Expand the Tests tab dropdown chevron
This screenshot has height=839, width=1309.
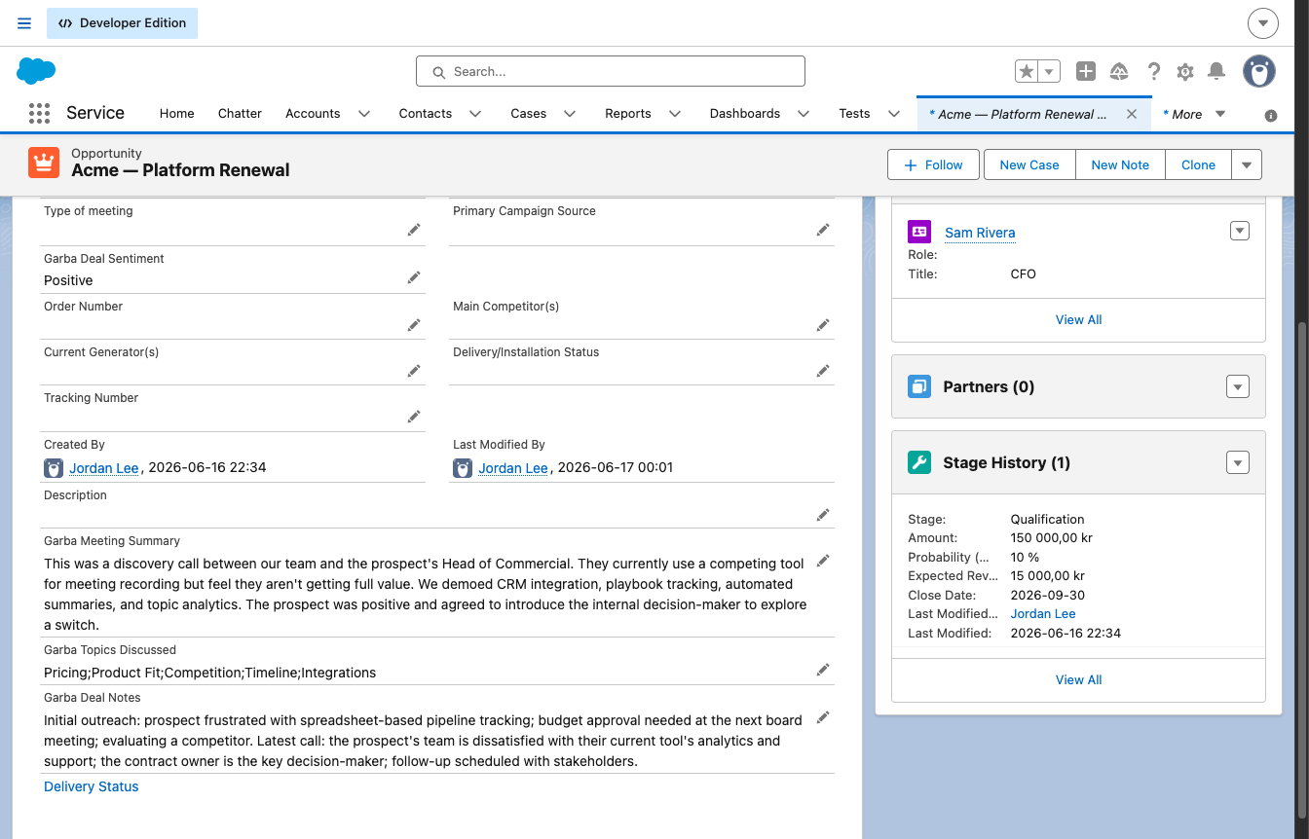pyautogui.click(x=894, y=114)
